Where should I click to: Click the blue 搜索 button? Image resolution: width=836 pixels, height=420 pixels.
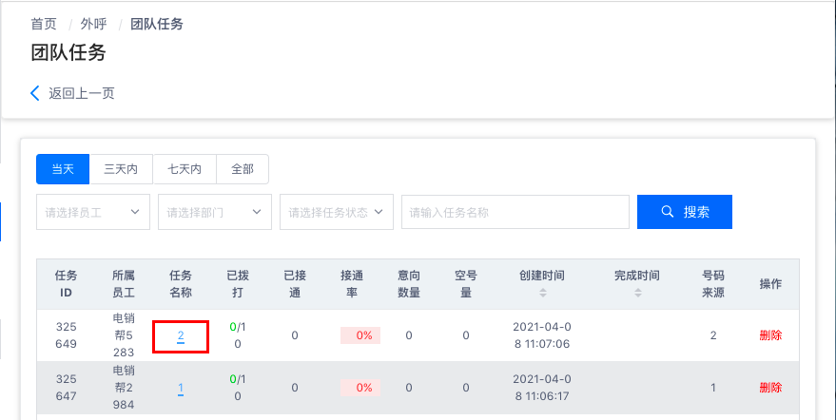[685, 212]
